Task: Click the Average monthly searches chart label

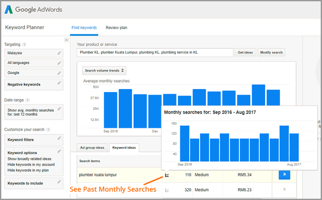Action: (106, 81)
